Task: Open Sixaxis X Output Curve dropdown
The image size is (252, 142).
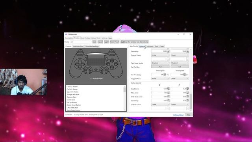Action: click(x=160, y=104)
